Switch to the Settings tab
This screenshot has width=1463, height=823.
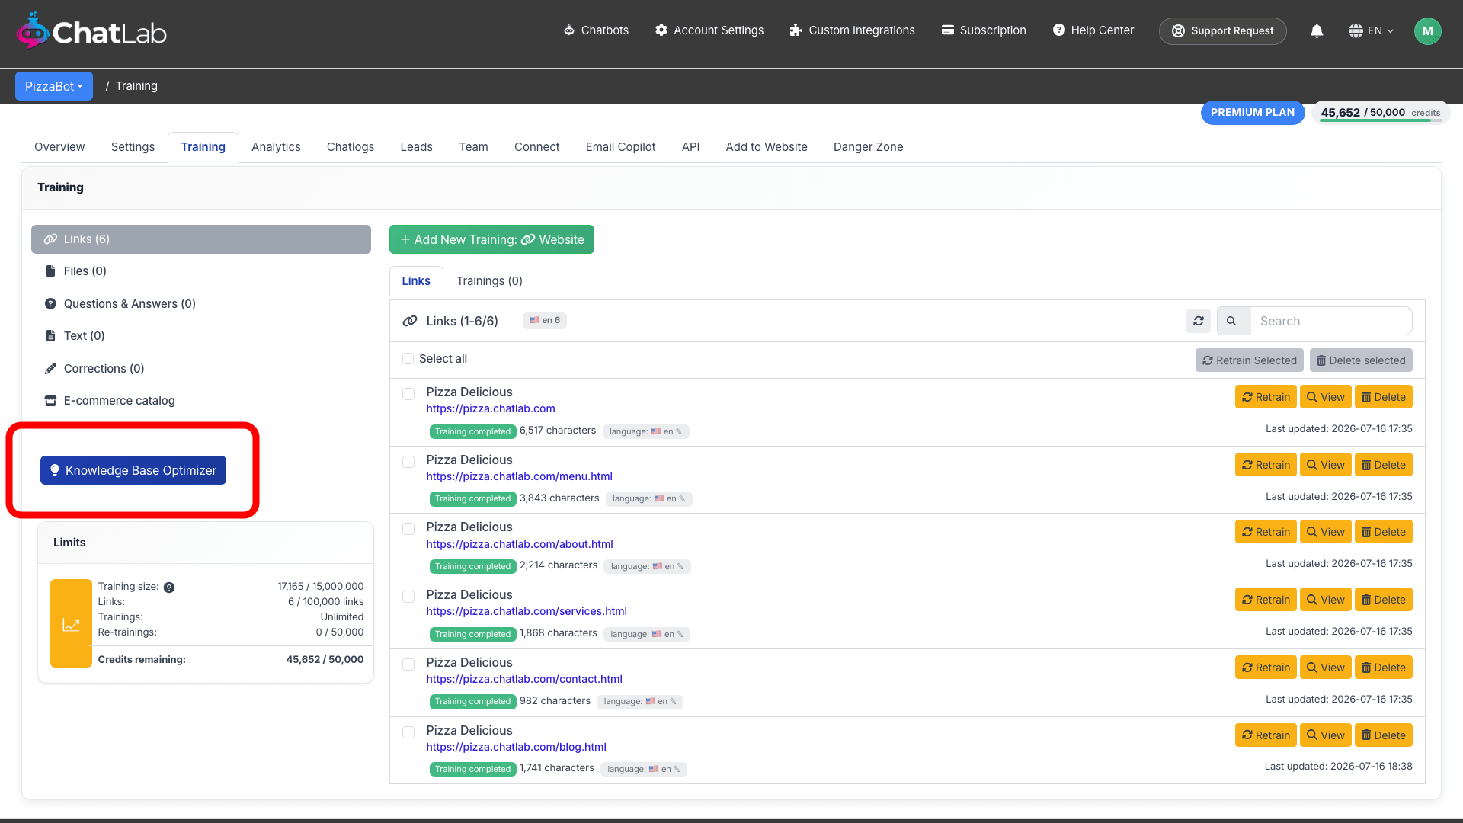[x=133, y=147]
